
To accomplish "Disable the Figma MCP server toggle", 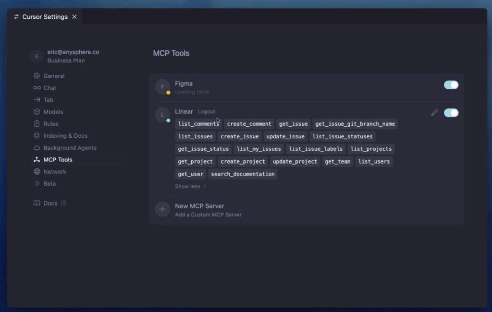I will pos(451,85).
